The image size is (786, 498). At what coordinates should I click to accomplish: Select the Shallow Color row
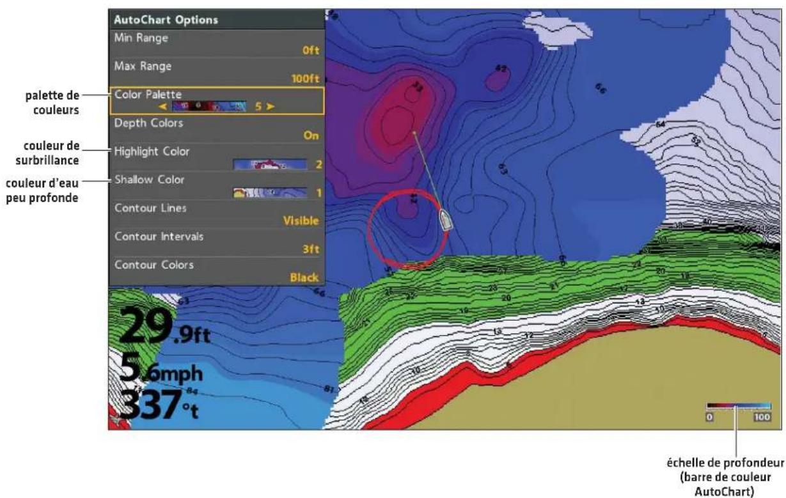point(217,185)
